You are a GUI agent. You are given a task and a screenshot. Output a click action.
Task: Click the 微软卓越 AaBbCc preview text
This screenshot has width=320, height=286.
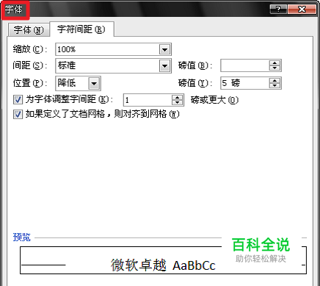pyautogui.click(x=163, y=265)
